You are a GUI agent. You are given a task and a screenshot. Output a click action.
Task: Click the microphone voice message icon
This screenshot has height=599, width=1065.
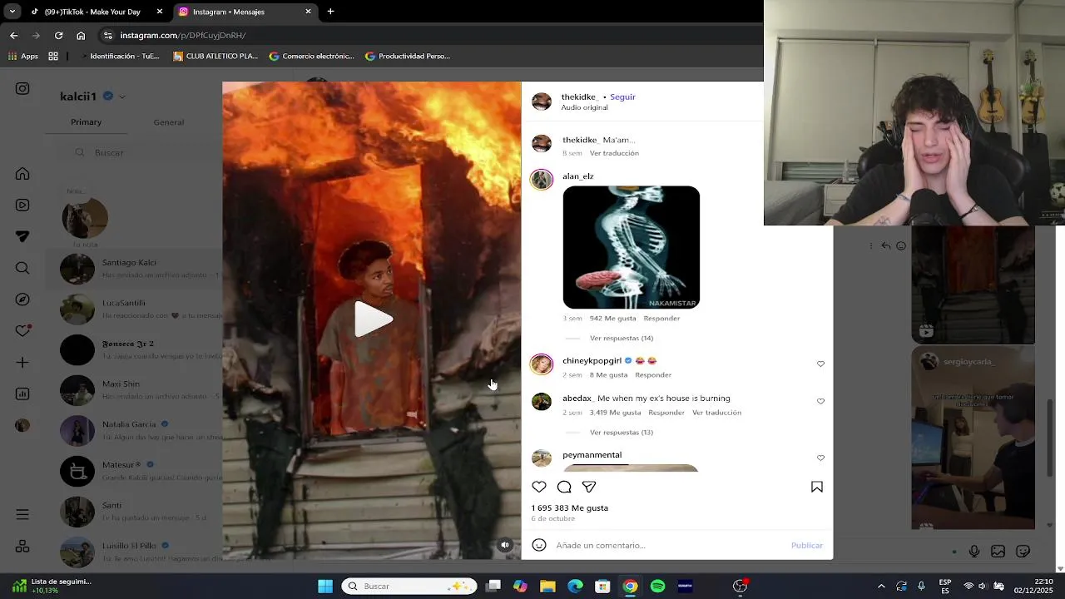(x=974, y=552)
